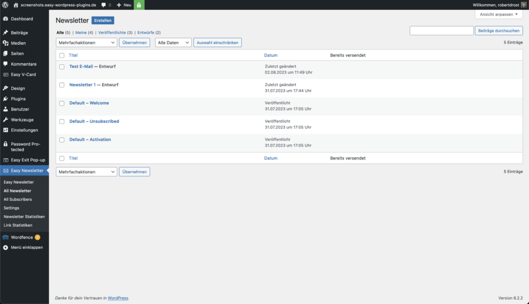Open robertdrost user avatar

(x=524, y=5)
